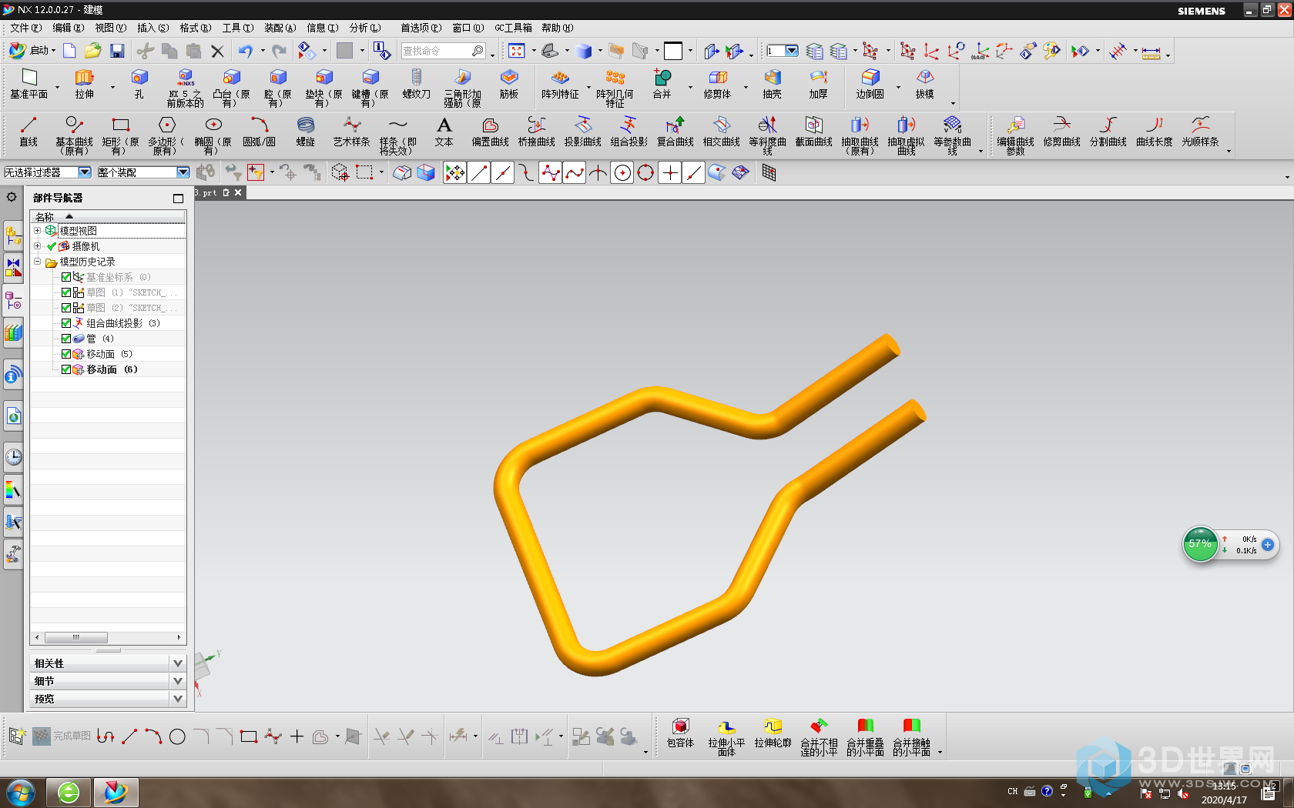The image size is (1294, 808).
Task: Open the 插入 menu
Action: point(153,28)
